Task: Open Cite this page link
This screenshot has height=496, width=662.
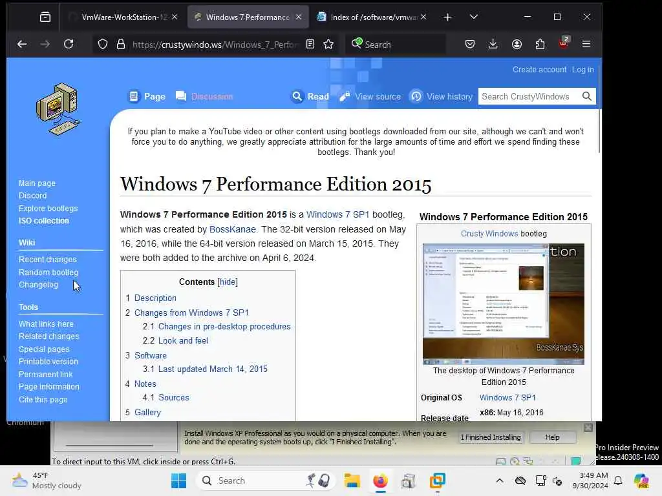Action: tap(43, 399)
